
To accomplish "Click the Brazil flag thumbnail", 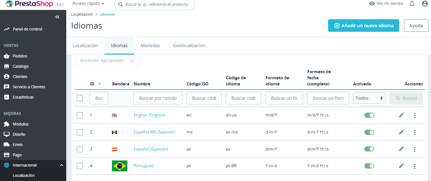I will tap(120, 166).
